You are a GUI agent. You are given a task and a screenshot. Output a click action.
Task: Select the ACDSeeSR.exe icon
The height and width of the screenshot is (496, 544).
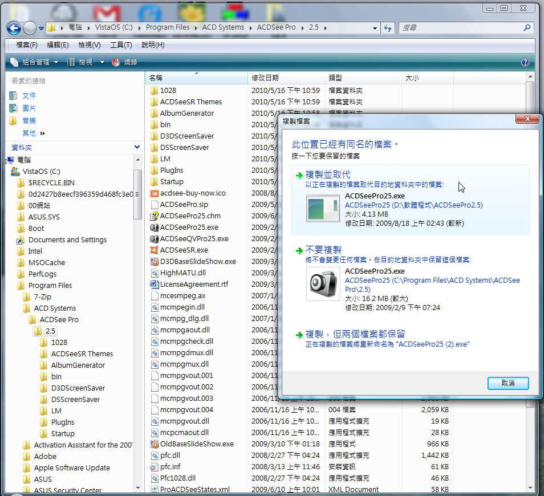(155, 250)
